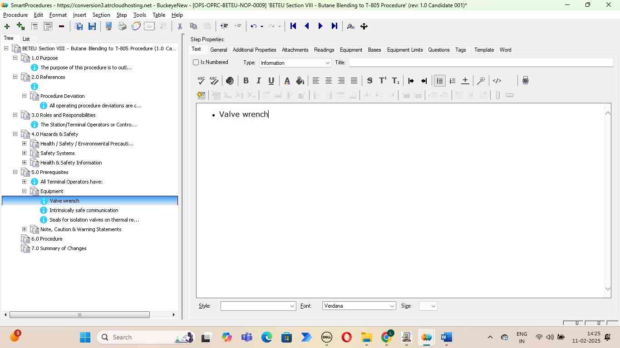Open the Size dropdown

[428, 306]
